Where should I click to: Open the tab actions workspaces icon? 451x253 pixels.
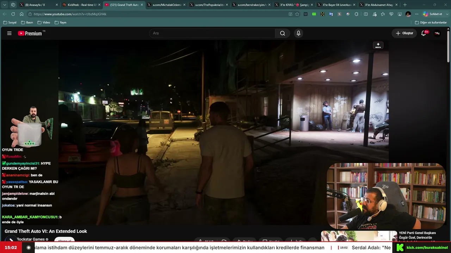[13, 5]
